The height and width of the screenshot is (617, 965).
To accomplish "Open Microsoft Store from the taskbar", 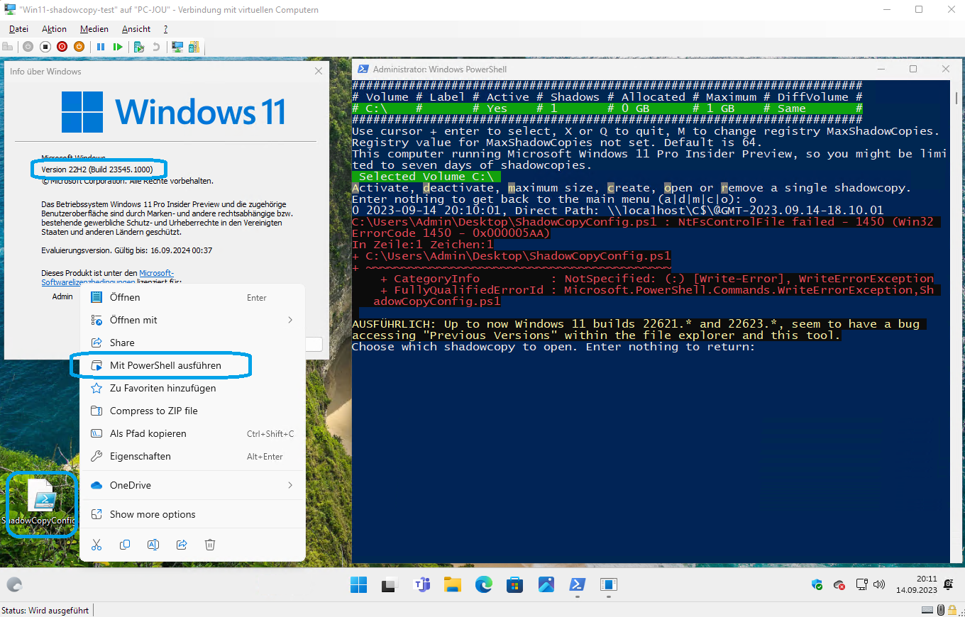I will 514,585.
